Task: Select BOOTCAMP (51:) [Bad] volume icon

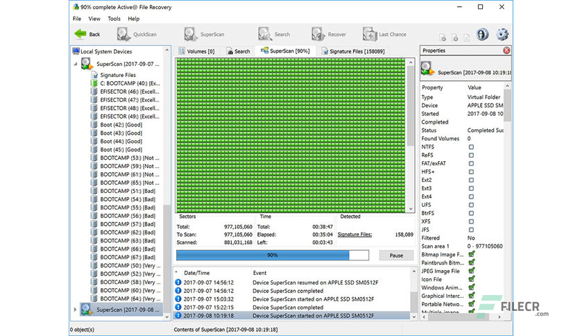Action: tap(94, 191)
